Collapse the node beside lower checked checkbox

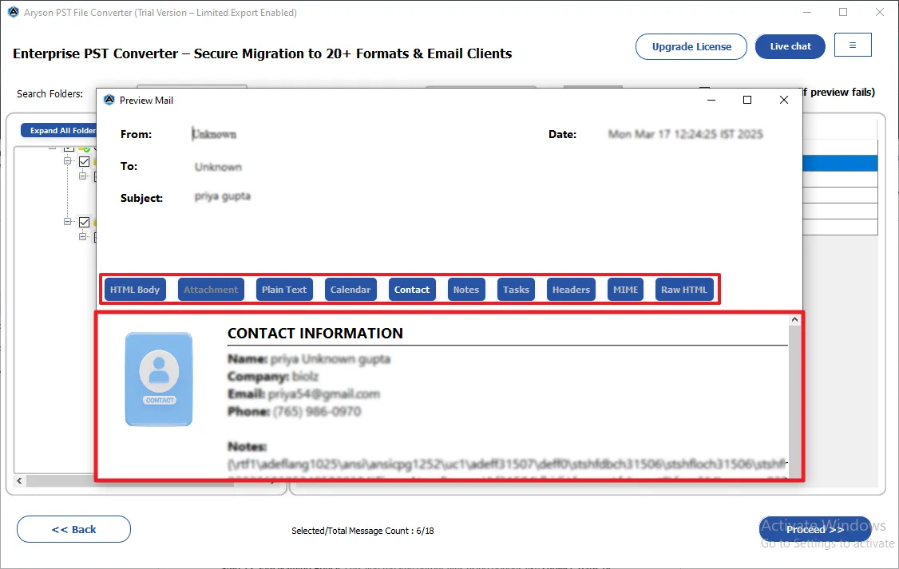[x=68, y=221]
